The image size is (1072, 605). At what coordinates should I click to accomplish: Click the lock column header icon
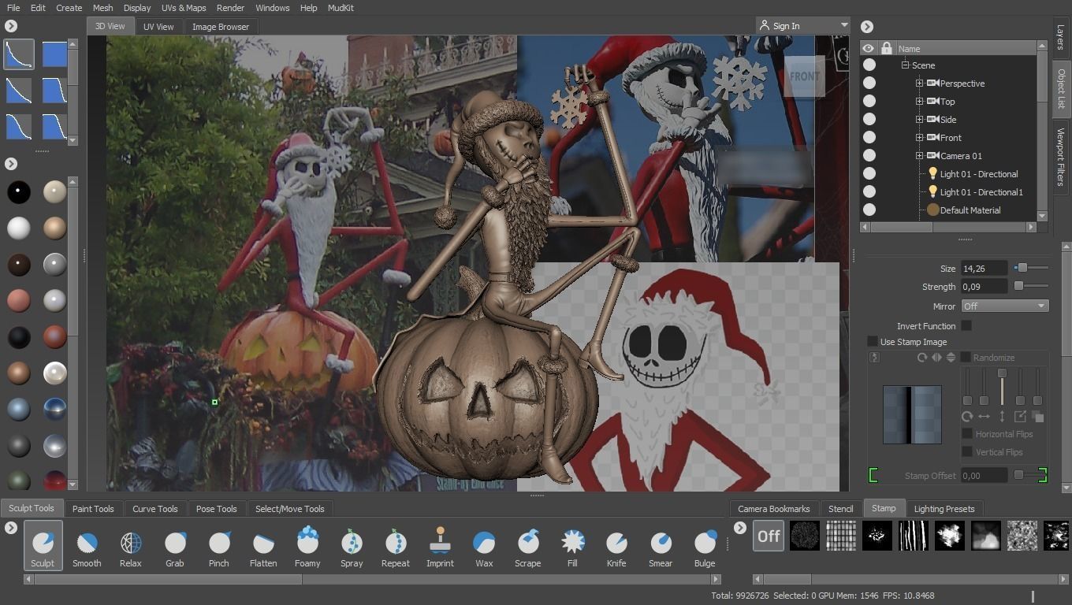click(887, 48)
